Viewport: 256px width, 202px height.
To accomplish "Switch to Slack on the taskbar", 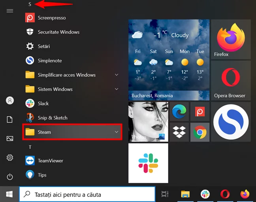I will 205,194.
